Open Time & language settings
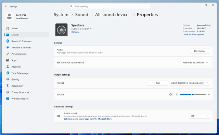This screenshot has width=219, height=135. pos(27,73)
